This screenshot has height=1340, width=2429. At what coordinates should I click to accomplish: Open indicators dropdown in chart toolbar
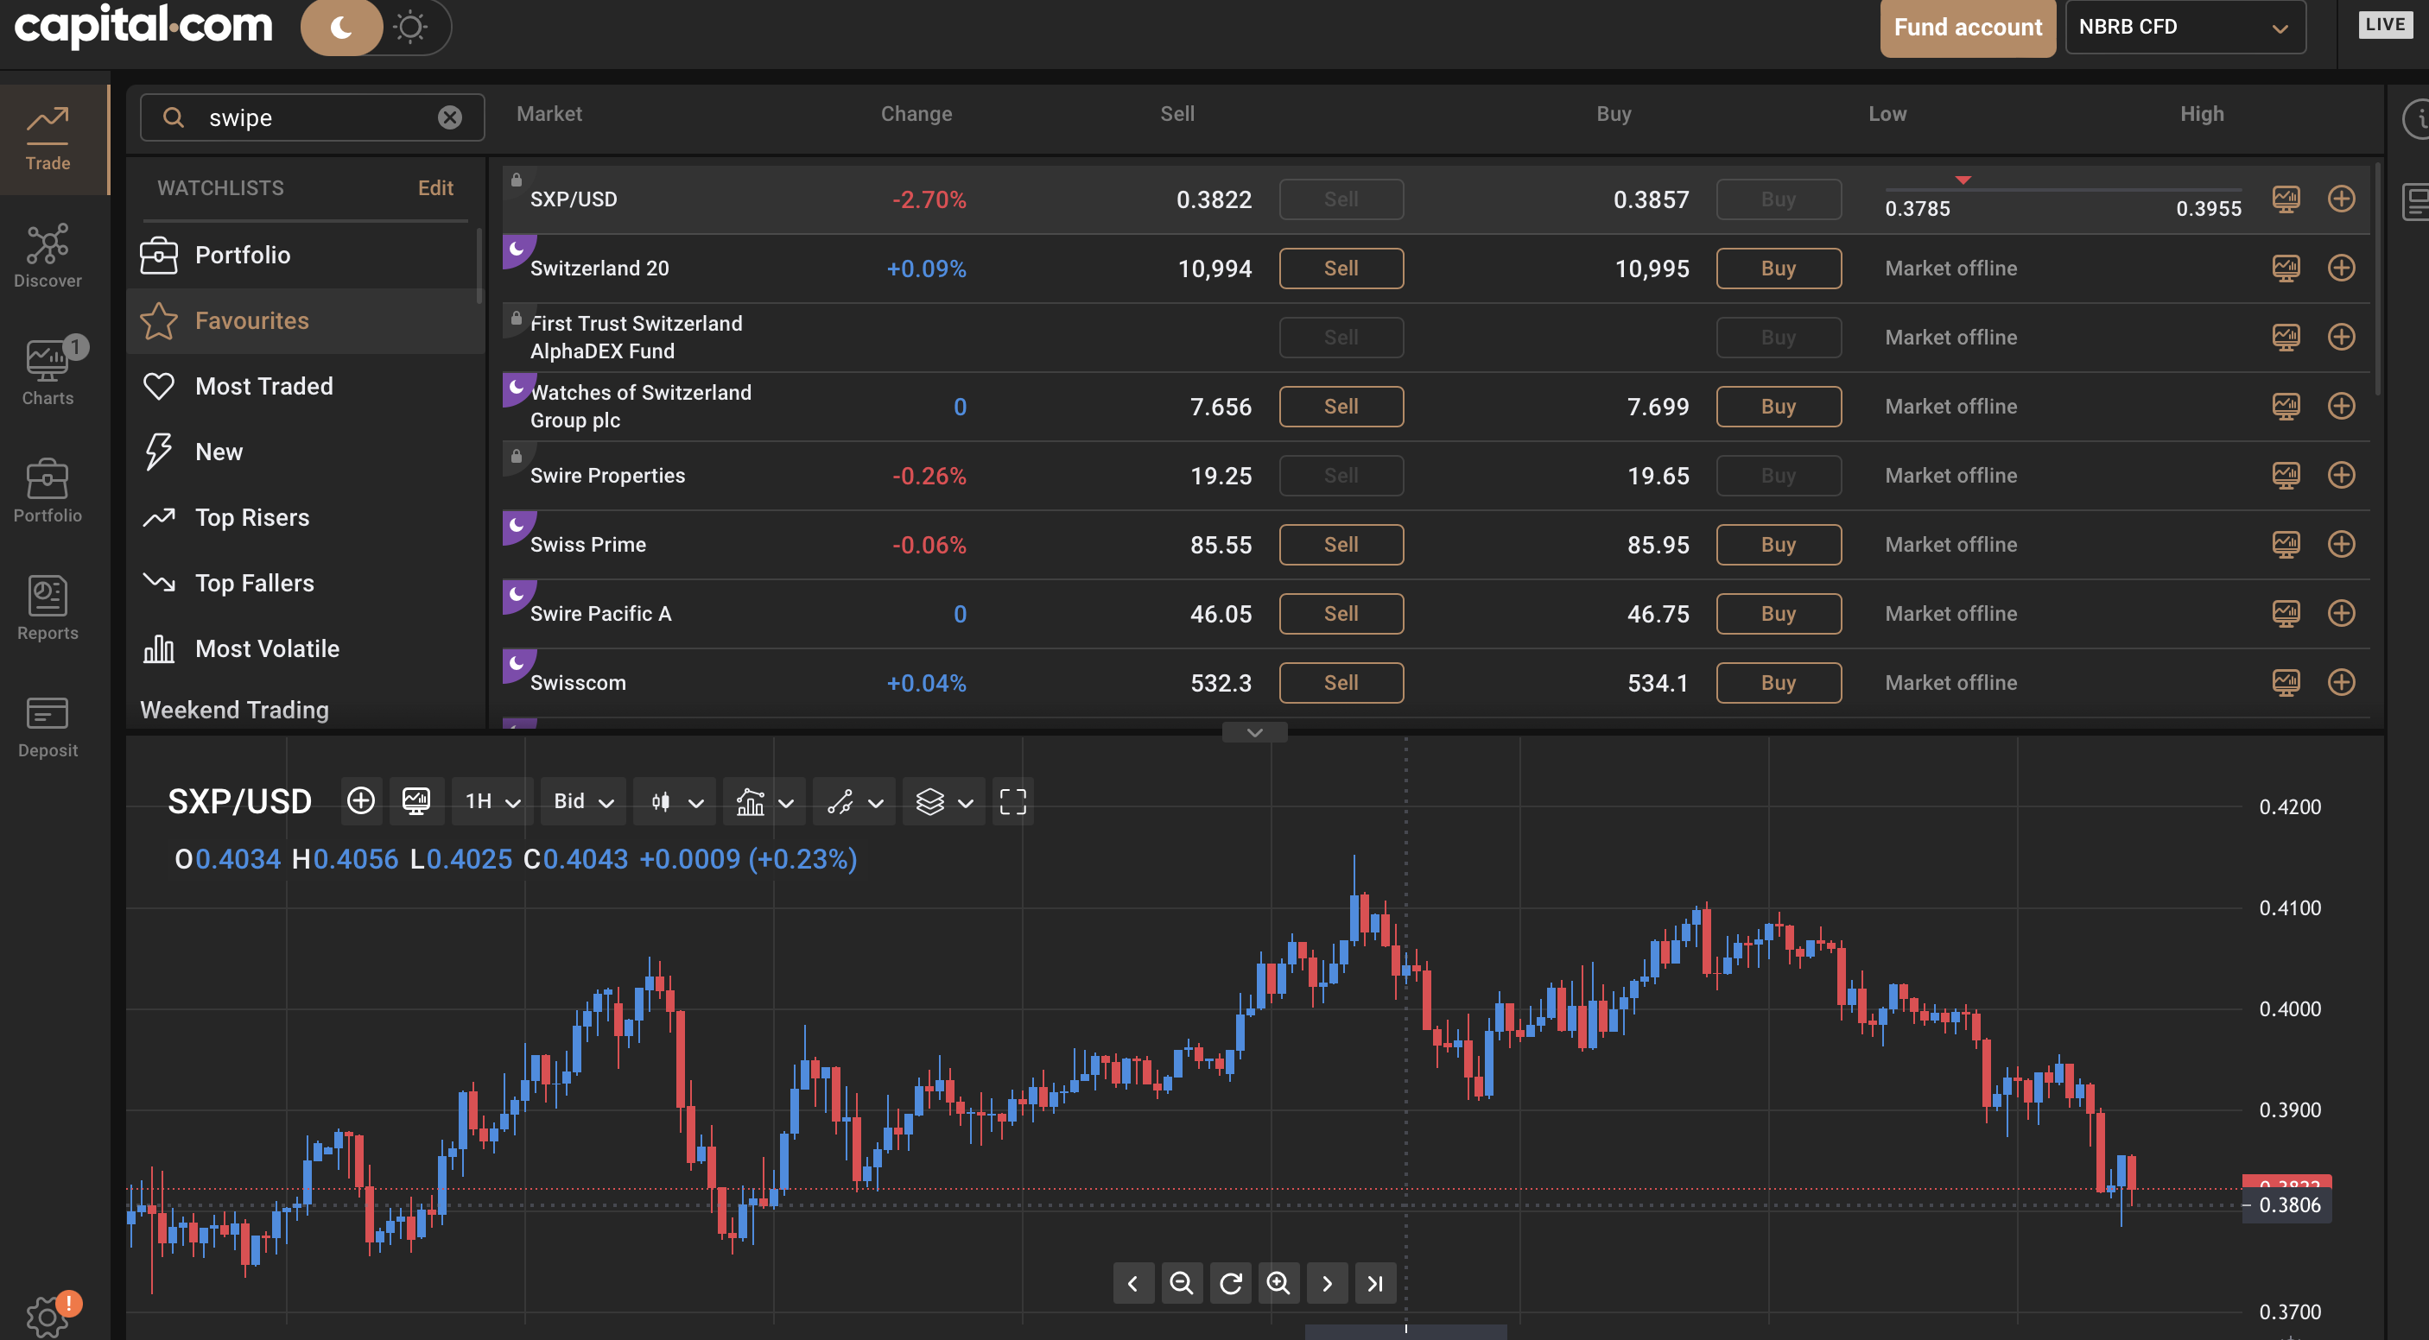coord(764,801)
